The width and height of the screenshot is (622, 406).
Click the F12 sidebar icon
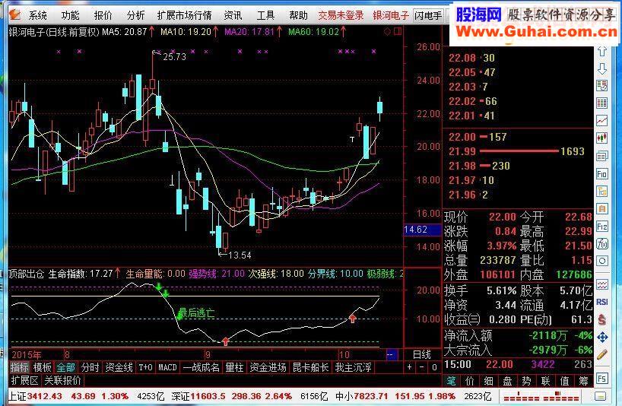pyautogui.click(x=601, y=227)
